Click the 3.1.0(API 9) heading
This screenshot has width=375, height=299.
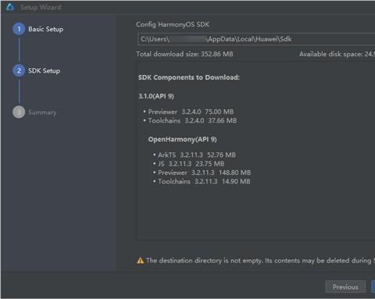pos(156,96)
